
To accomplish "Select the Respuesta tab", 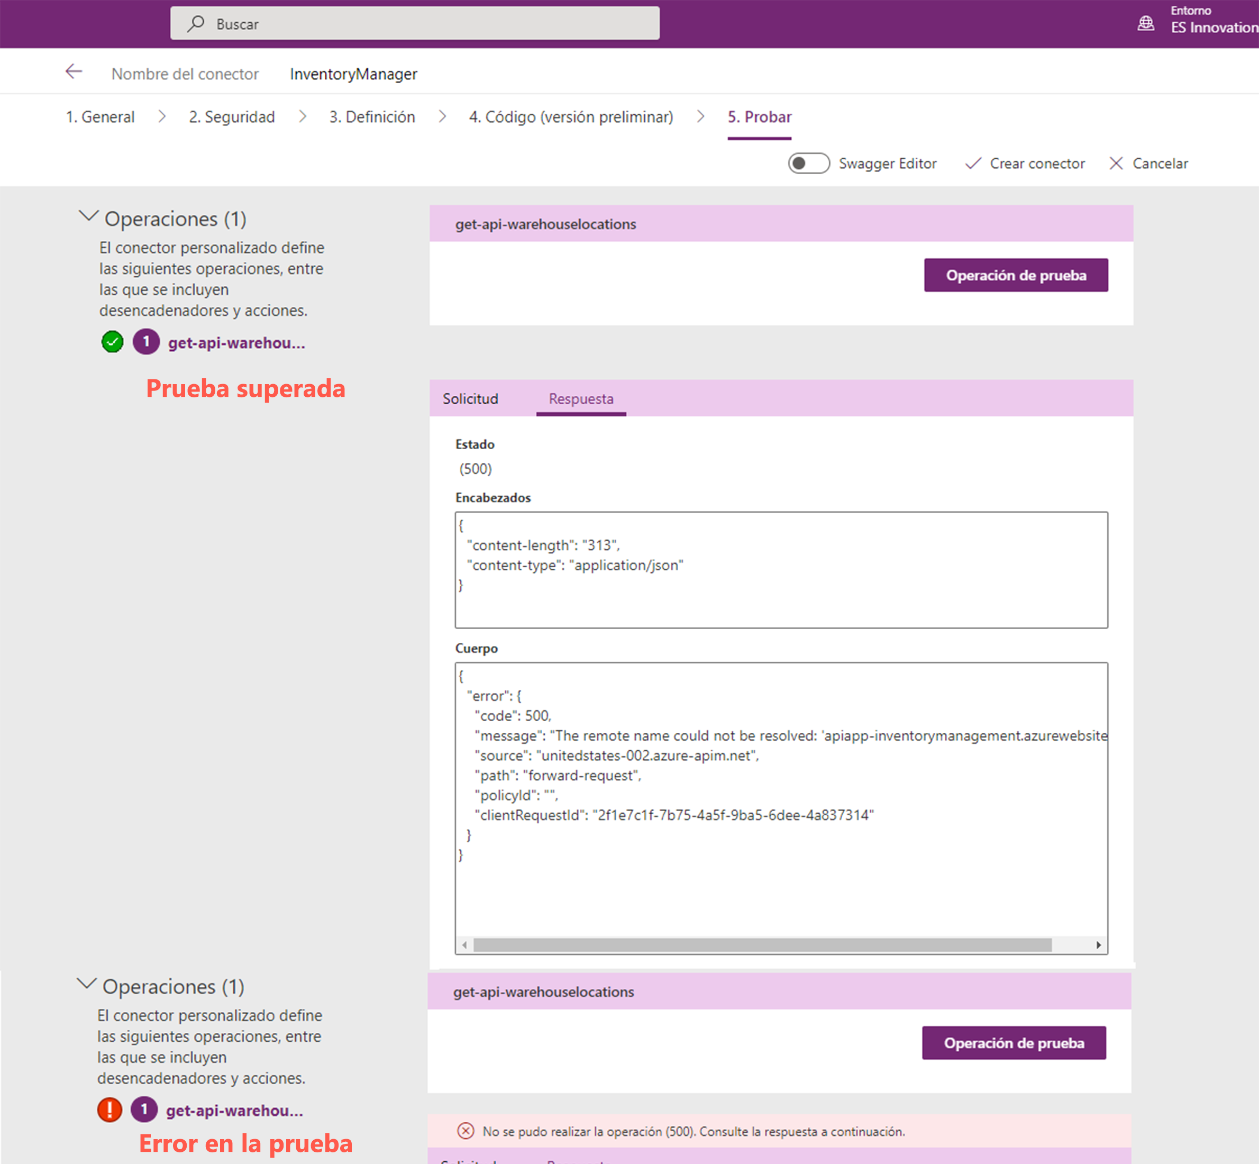I will click(581, 399).
